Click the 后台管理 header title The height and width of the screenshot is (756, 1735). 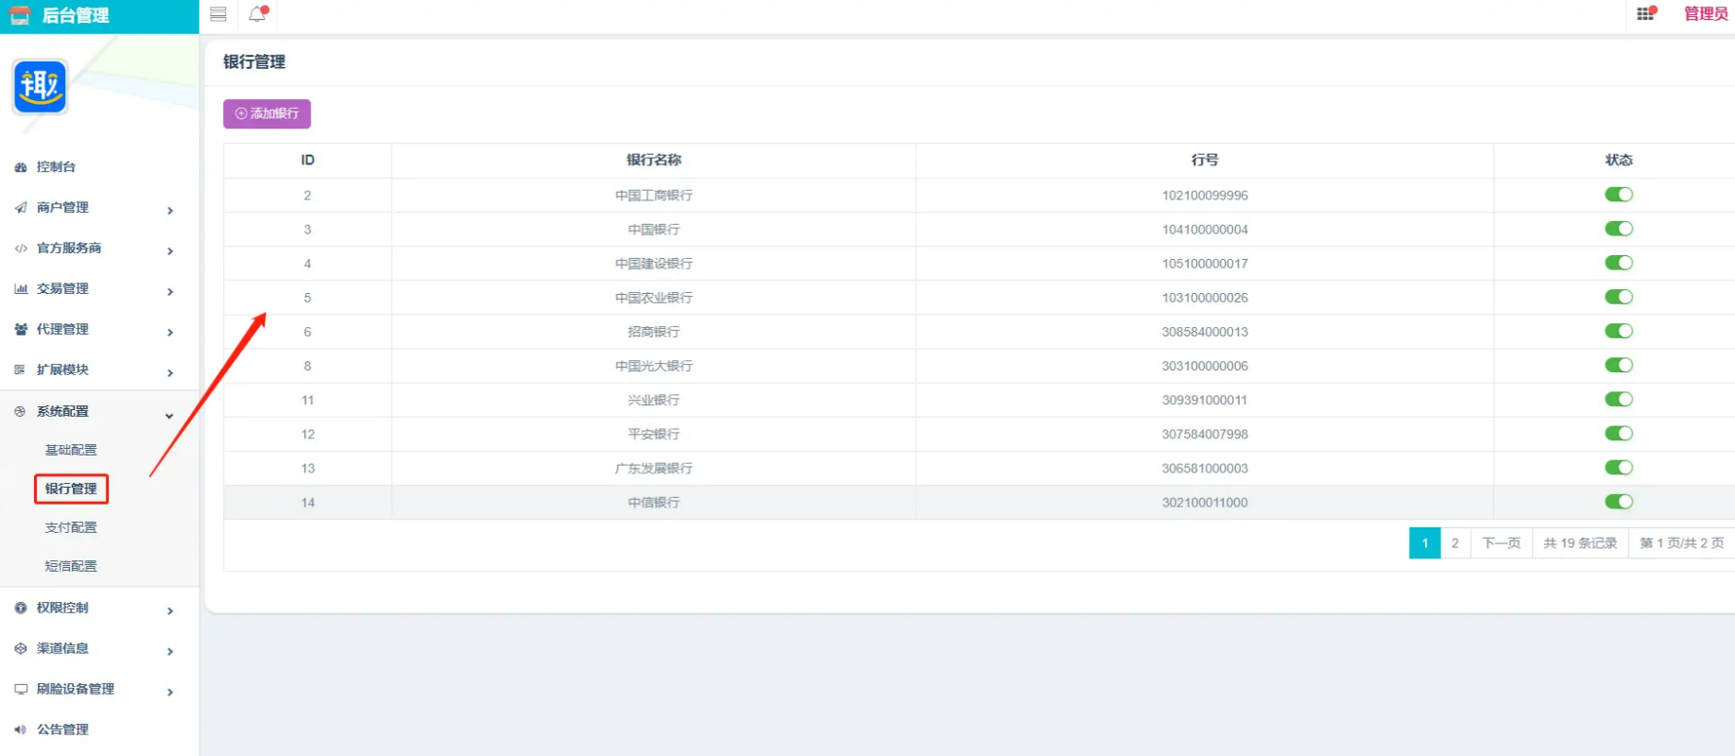[x=76, y=15]
